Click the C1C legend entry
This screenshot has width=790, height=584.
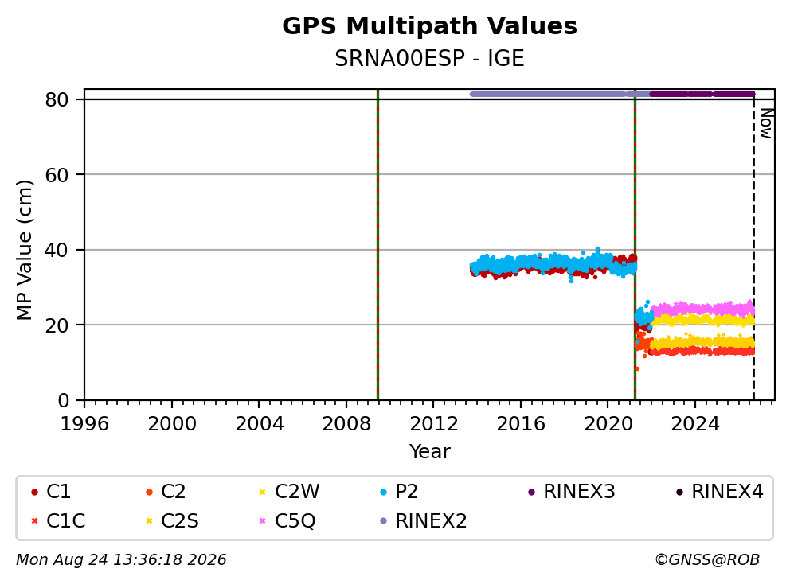(x=58, y=520)
